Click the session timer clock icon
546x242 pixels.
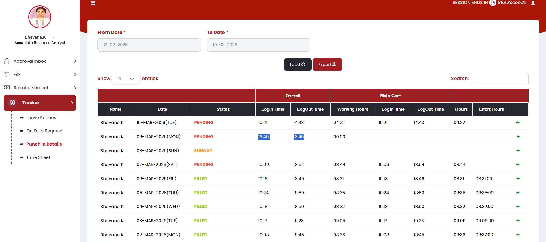point(493,3)
